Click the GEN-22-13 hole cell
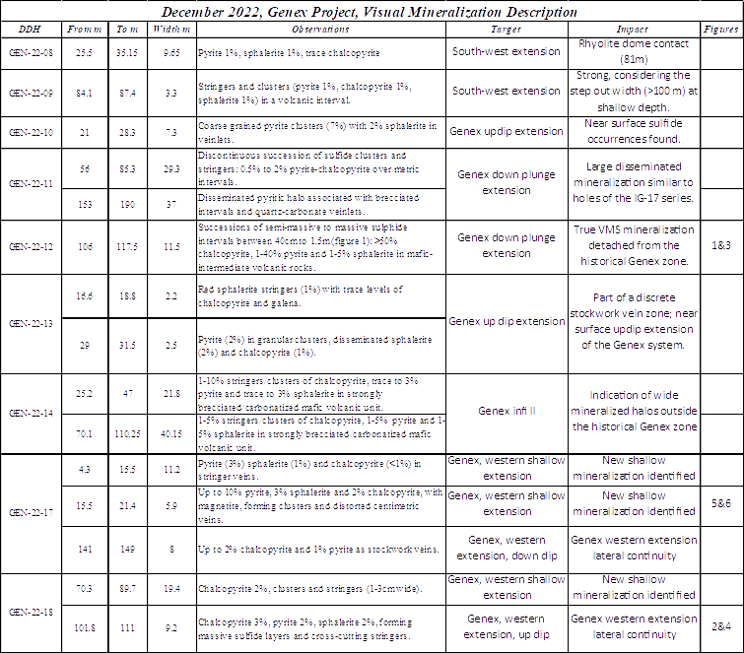This screenshot has height=653, width=744. point(32,323)
